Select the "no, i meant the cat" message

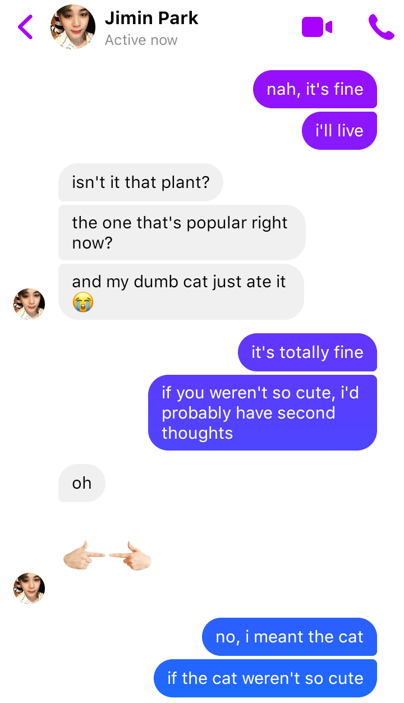coord(290,637)
